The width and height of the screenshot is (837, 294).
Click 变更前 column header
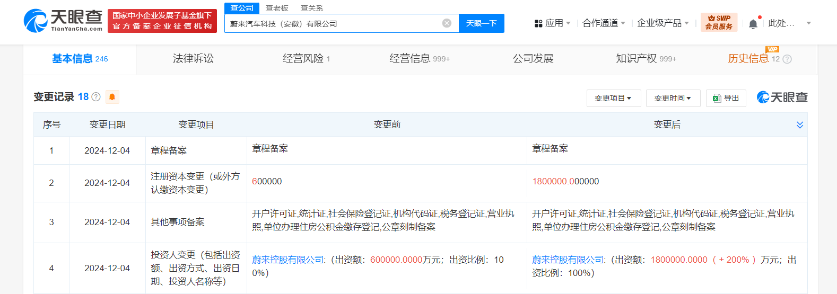387,124
